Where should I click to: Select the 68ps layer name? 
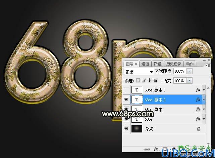pos(149,119)
